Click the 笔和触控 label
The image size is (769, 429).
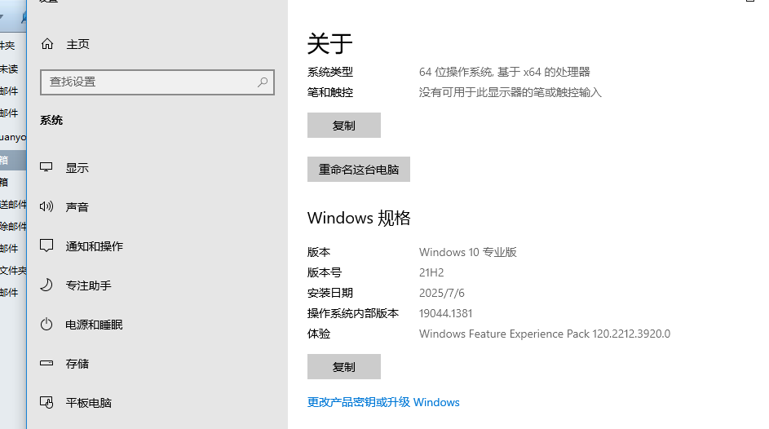click(x=330, y=93)
